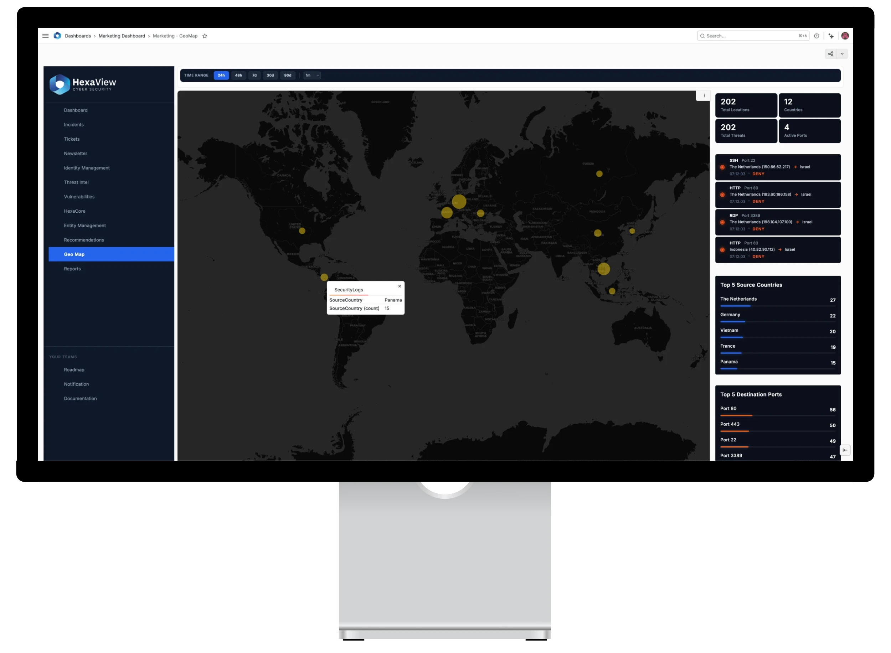Click the Germany source country bar
The image size is (891, 653).
(779, 322)
